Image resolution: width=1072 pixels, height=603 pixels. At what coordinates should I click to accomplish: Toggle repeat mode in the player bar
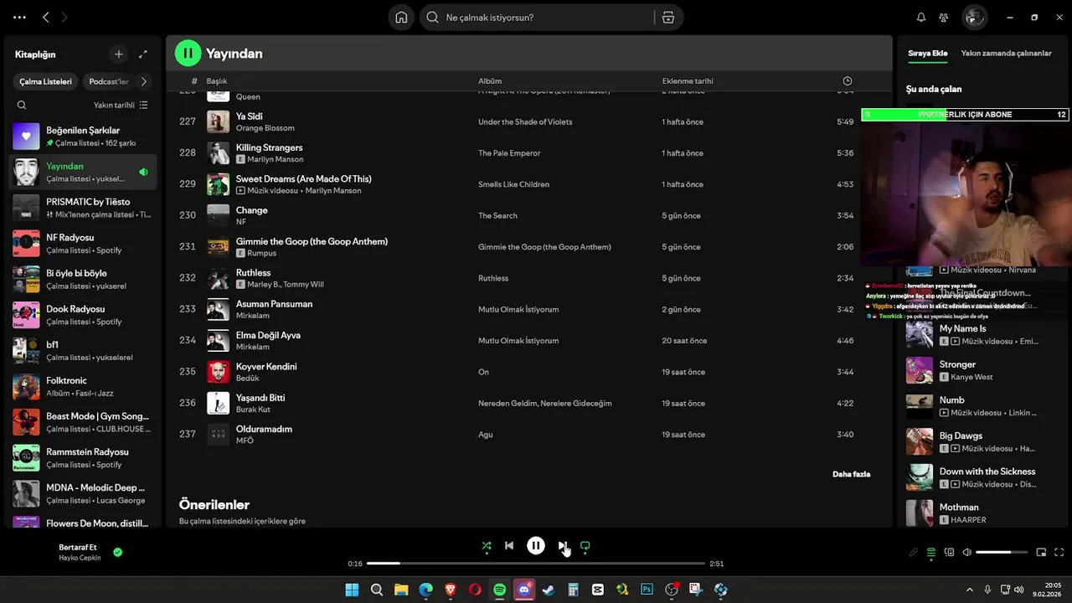coord(585,546)
